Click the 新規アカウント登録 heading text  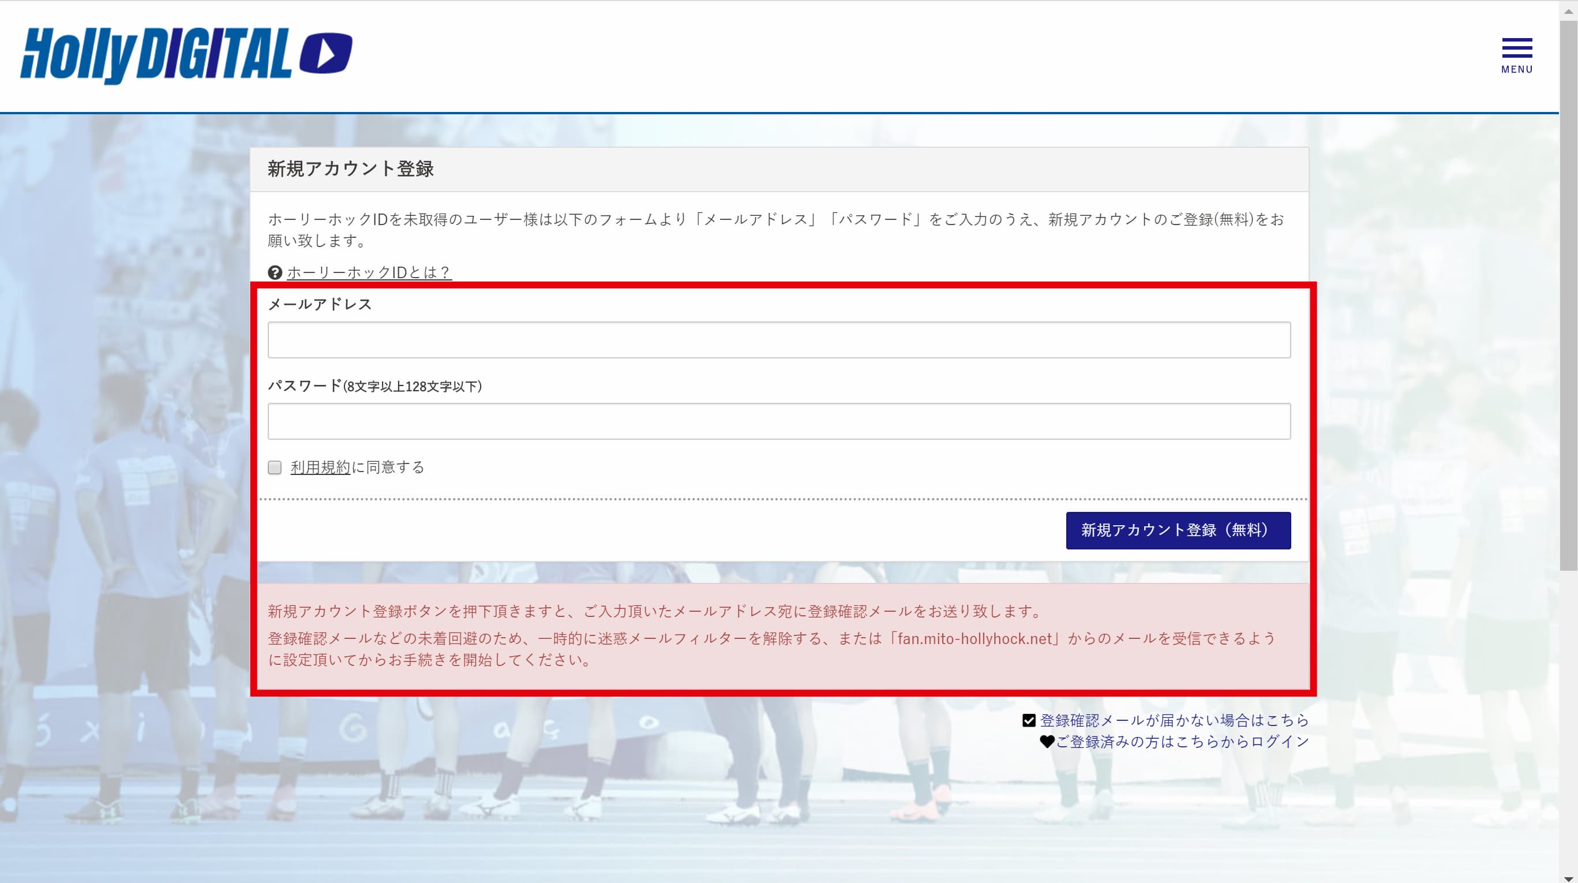(x=350, y=169)
